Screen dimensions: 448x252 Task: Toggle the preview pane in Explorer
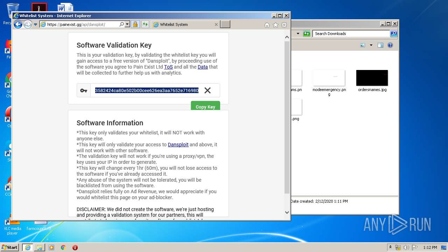(x=380, y=45)
